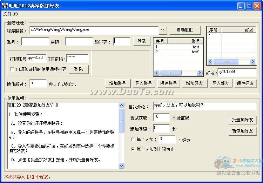Viewport: 263px width, 183px height.
Task: Click into the 账号 input field
Action: 35,42
